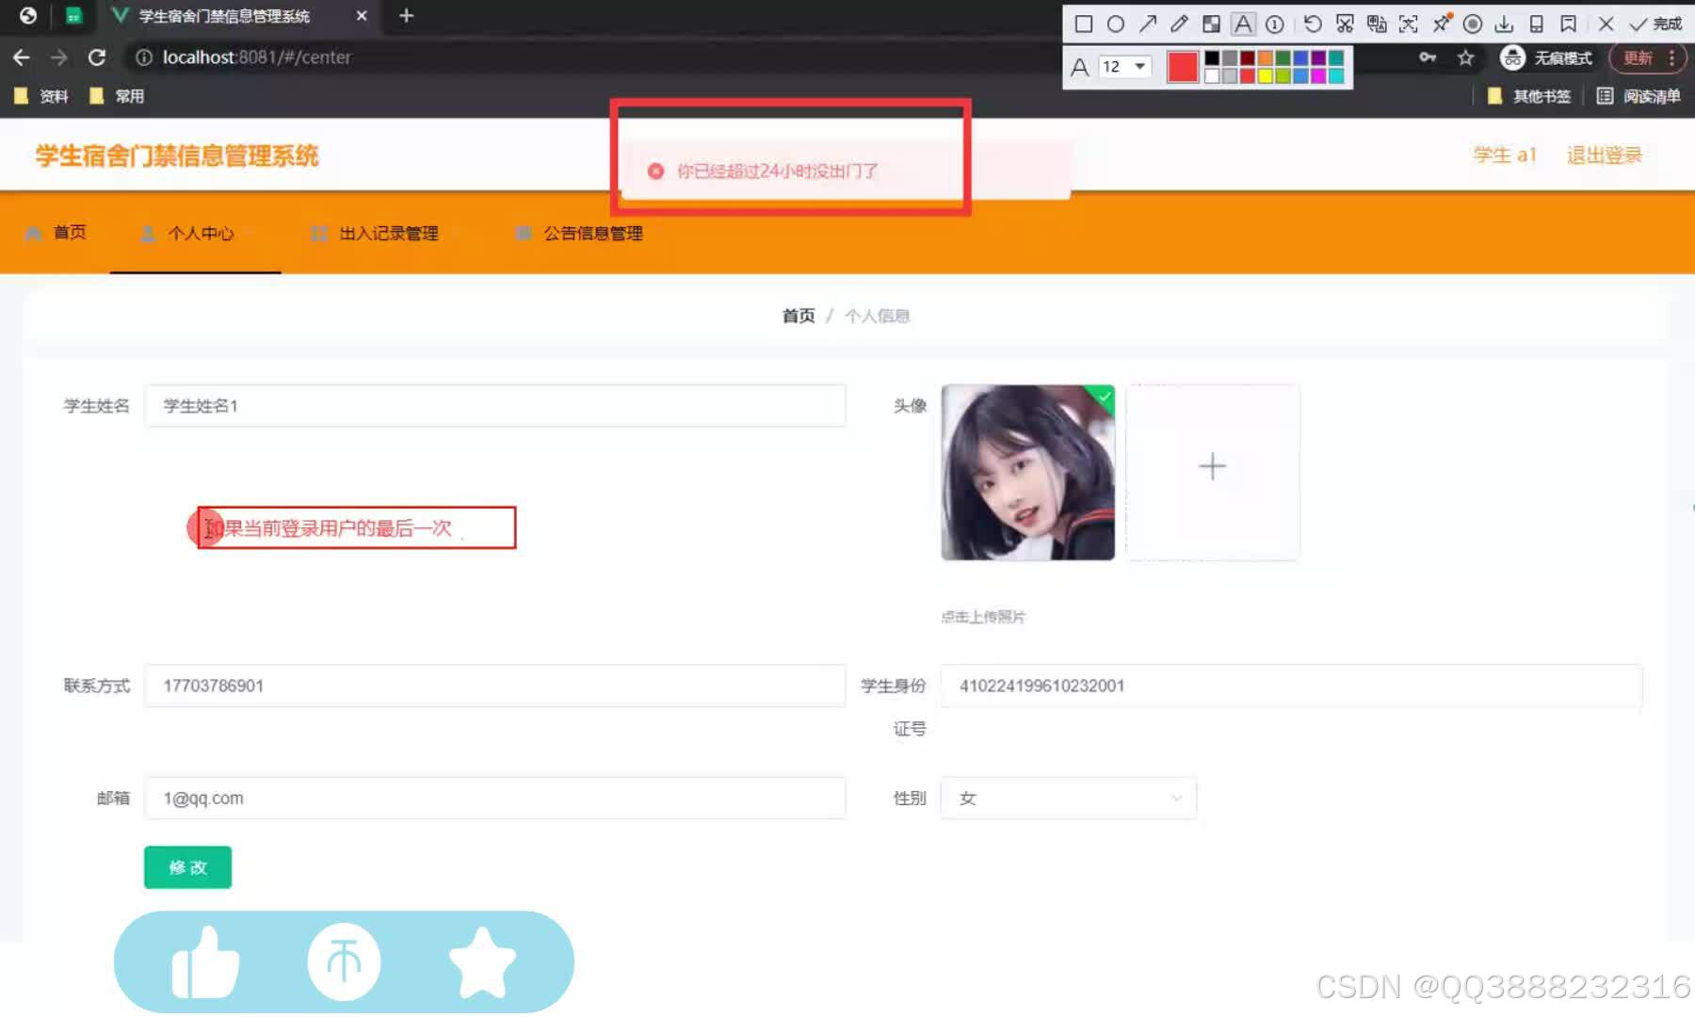The image size is (1695, 1017).
Task: Toggle the step-number annotation marker tool
Action: pos(1273,24)
